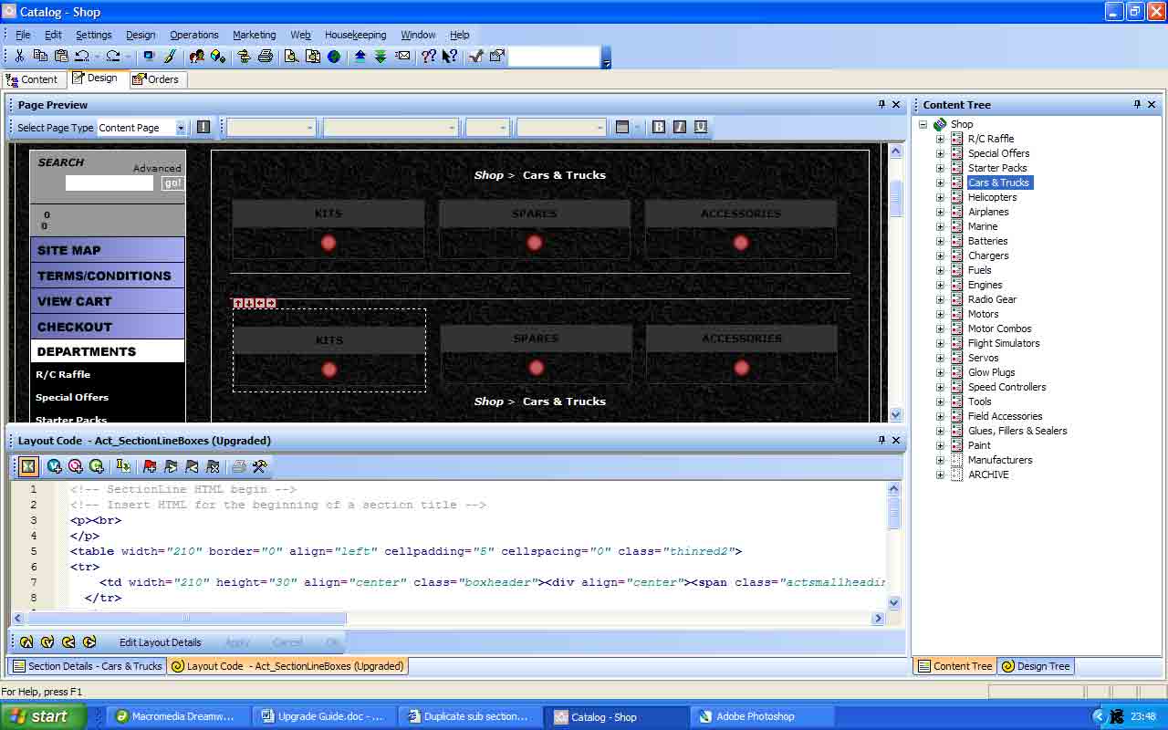This screenshot has height=730, width=1168.
Task: Click the Print icon in the main toolbar
Action: 266,57
